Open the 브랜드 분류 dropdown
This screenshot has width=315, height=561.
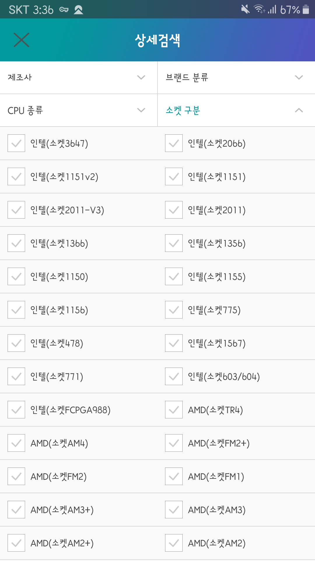click(x=236, y=77)
